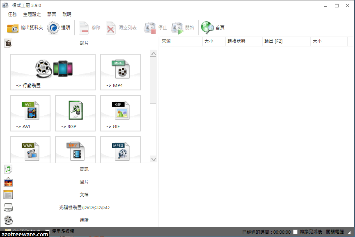Open the 說明 help menu
The width and height of the screenshot is (355, 237).
[67, 14]
